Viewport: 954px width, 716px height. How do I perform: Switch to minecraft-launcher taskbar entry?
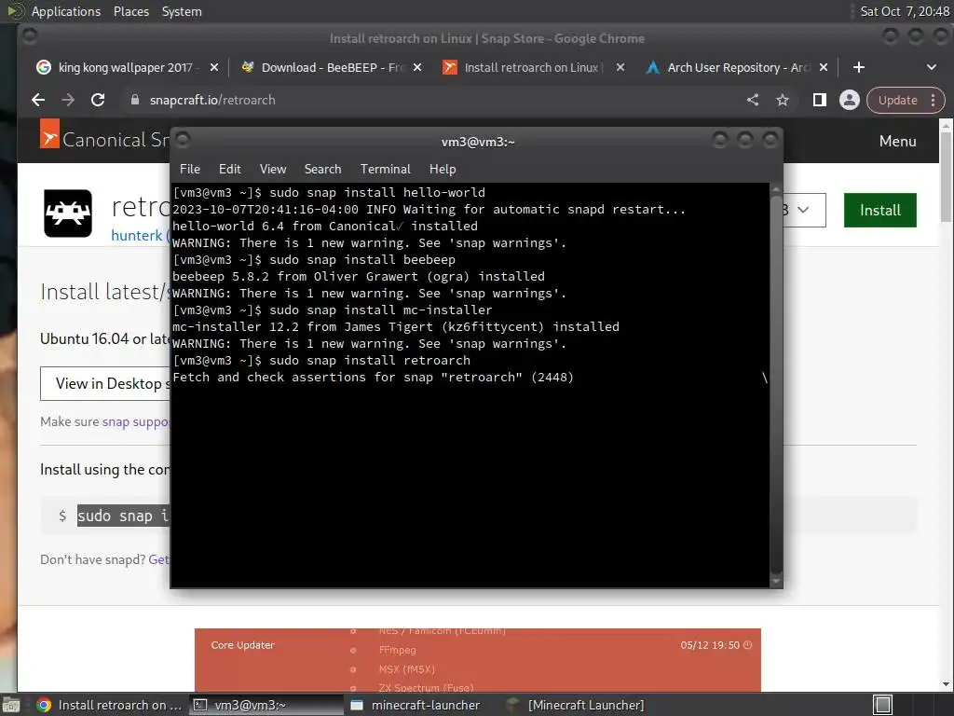[422, 705]
